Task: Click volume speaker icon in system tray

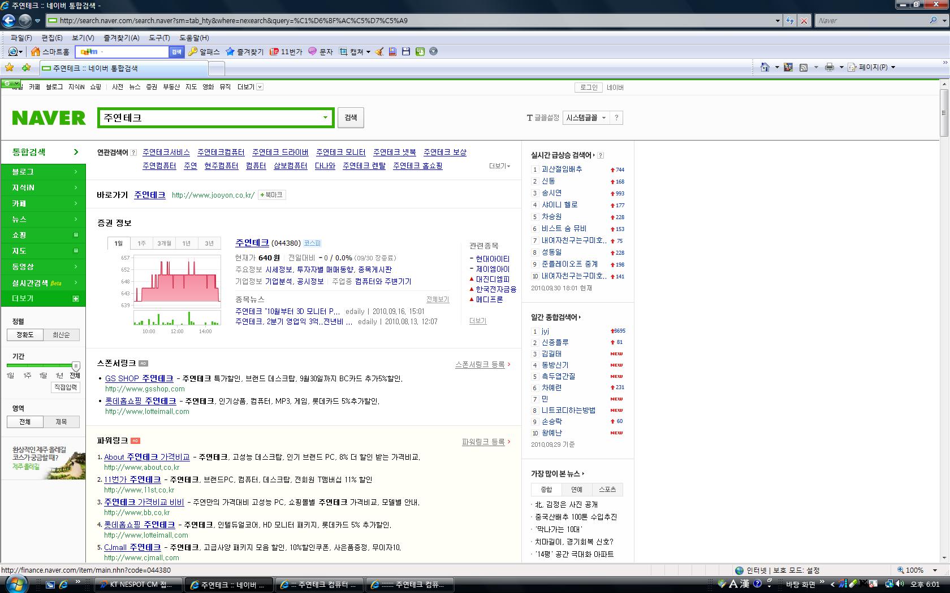Action: coord(900,585)
